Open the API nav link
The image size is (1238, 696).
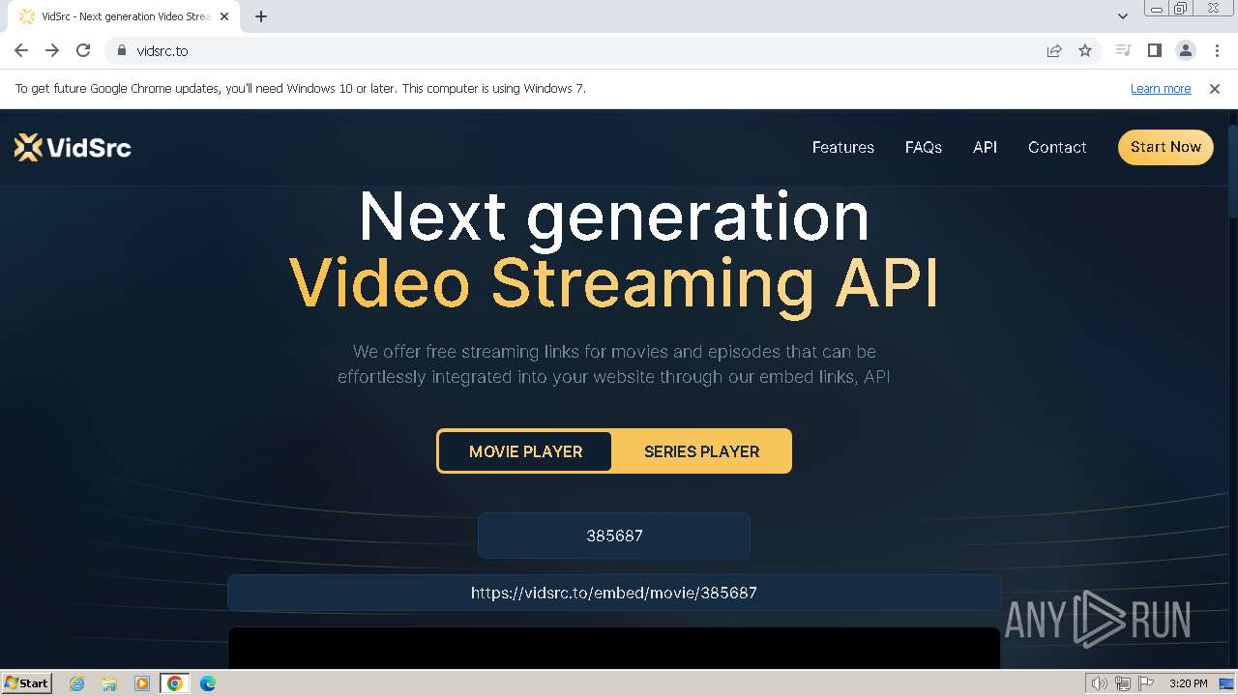click(985, 147)
